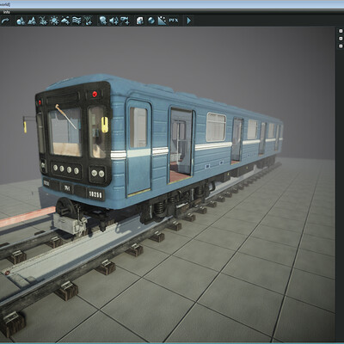This screenshot has height=344, width=344.
Task: Click the document settings toolbar icon
Action: pos(140,21)
